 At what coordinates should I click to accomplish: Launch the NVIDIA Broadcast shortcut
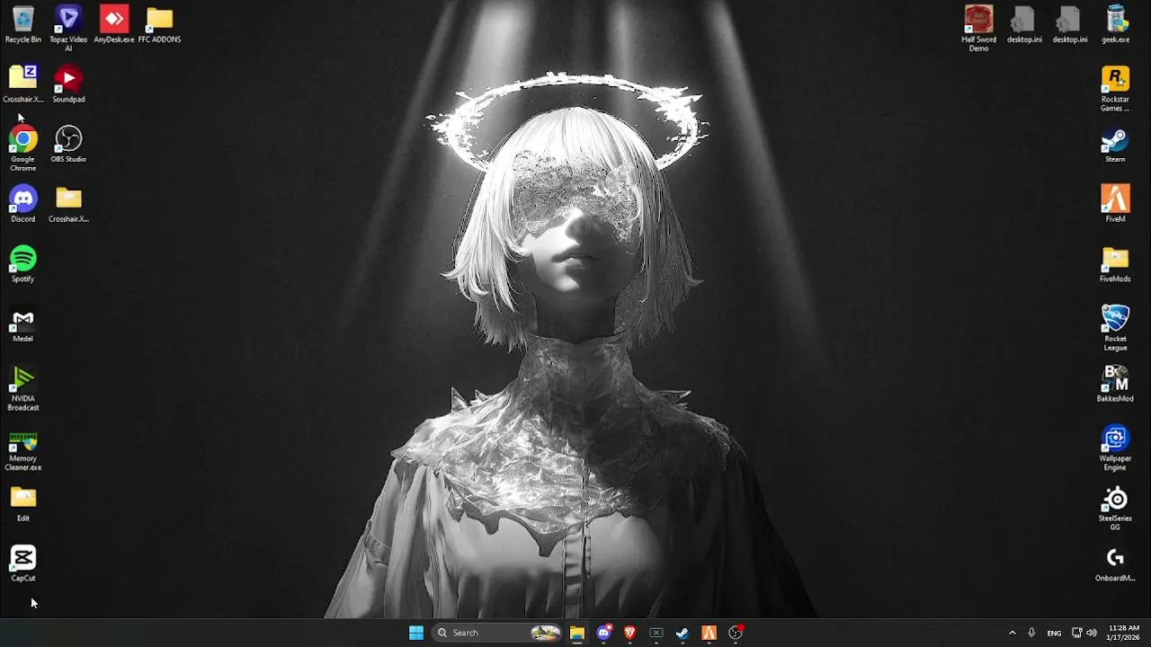pos(23,388)
